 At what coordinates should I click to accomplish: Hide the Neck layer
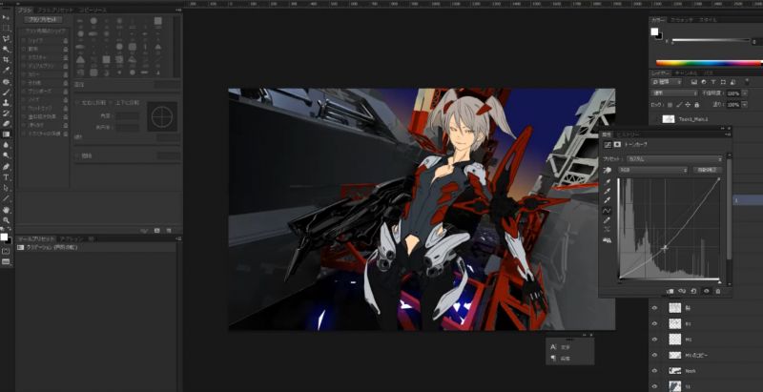(x=654, y=371)
